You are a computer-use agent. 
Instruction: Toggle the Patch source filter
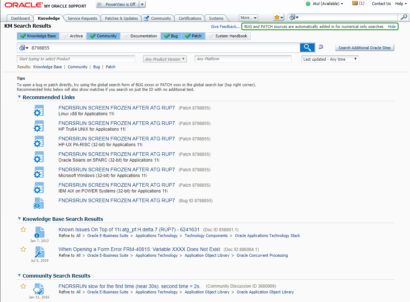193,36
